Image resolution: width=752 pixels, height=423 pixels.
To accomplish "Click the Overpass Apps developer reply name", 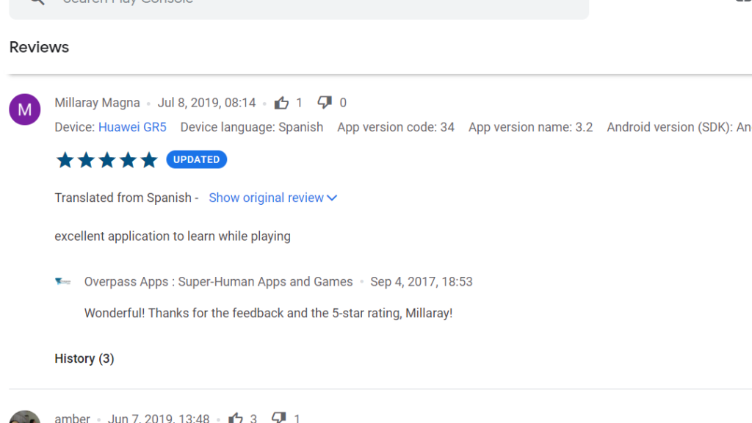I will (x=218, y=281).
